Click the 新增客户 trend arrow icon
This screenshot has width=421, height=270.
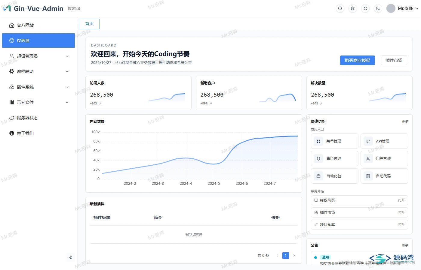211,103
